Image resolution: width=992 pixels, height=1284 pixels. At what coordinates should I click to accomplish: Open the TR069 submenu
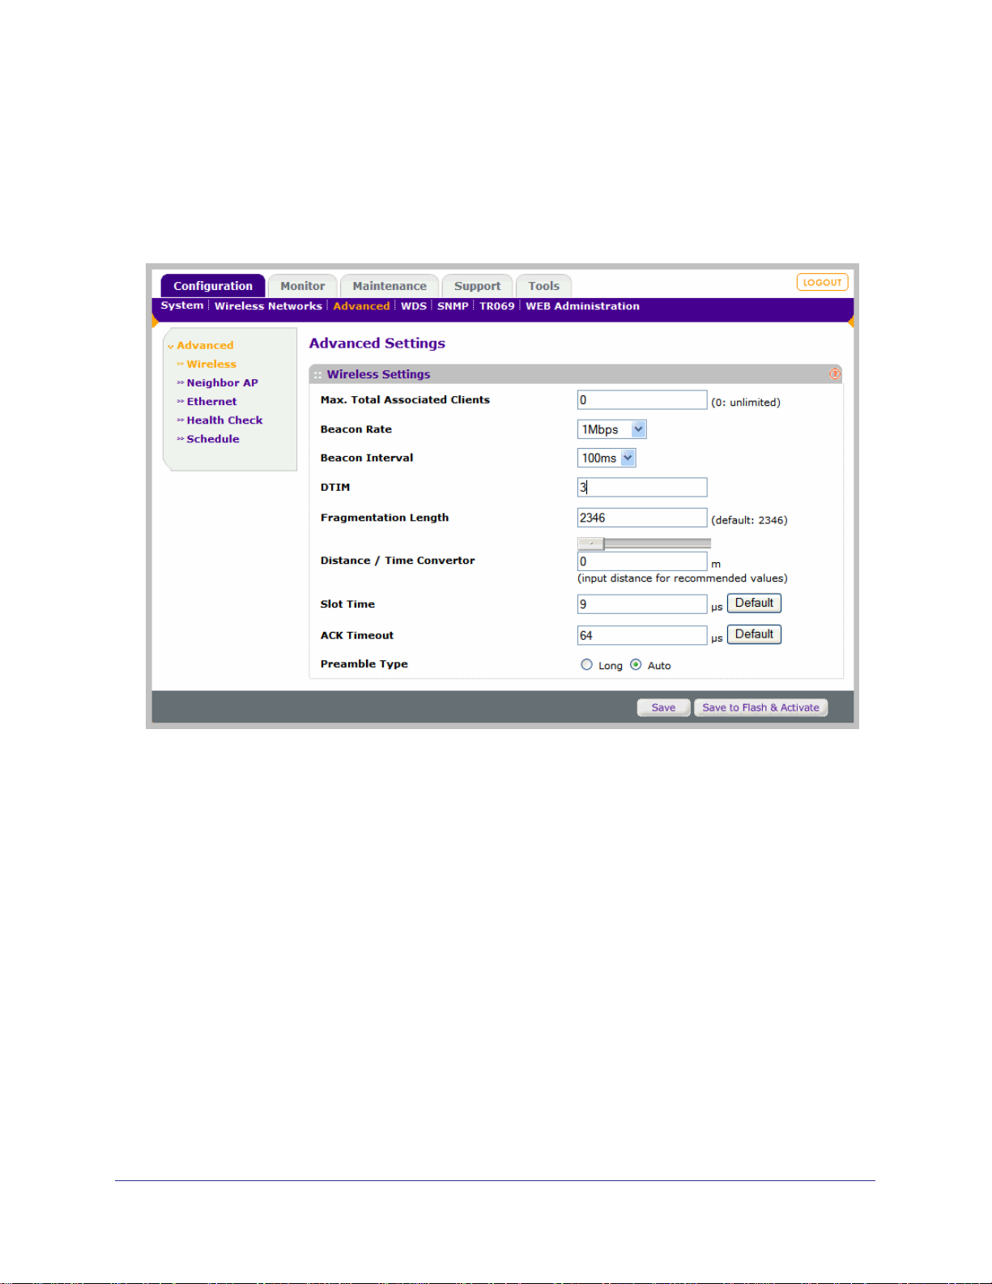point(497,306)
